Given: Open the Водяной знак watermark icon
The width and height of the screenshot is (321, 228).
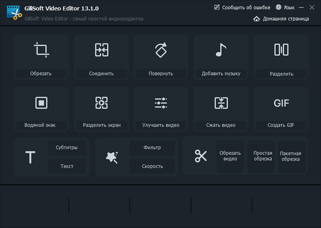Looking at the screenshot, I should (x=41, y=102).
